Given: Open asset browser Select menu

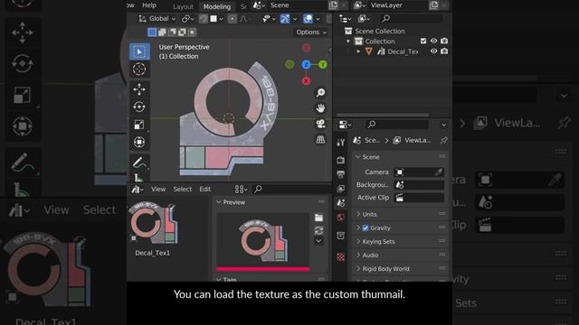Looking at the screenshot, I should pyautogui.click(x=183, y=189).
